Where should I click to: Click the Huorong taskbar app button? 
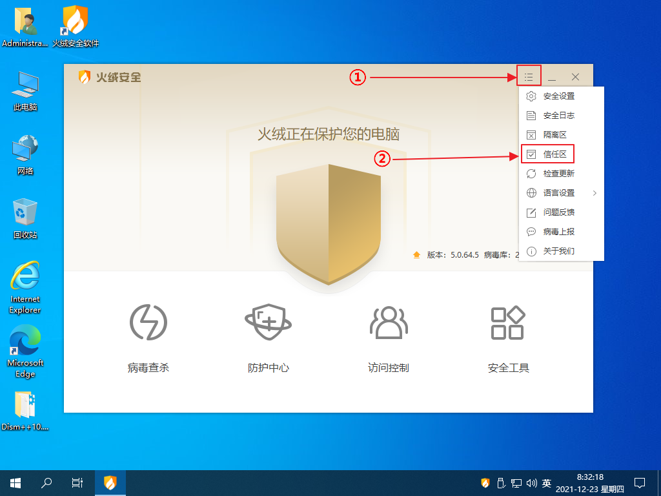point(110,483)
